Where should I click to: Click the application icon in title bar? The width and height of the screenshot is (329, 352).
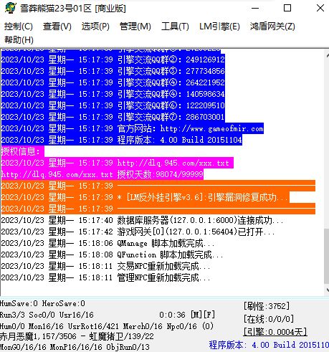(x=10, y=8)
